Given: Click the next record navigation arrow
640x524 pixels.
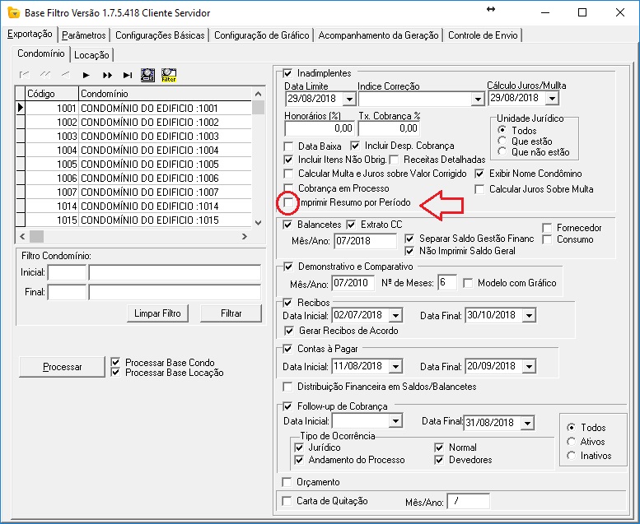Looking at the screenshot, I should [86, 76].
